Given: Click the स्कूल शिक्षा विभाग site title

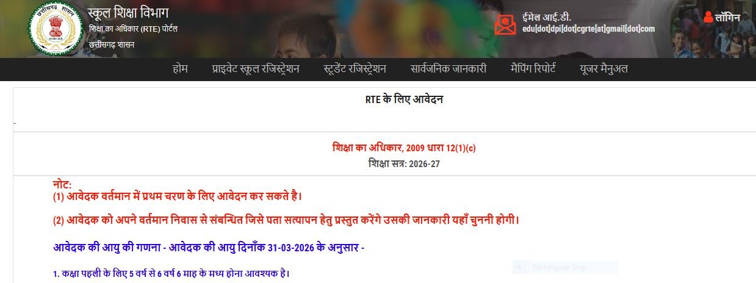Looking at the screenshot, I should pyautogui.click(x=128, y=13).
